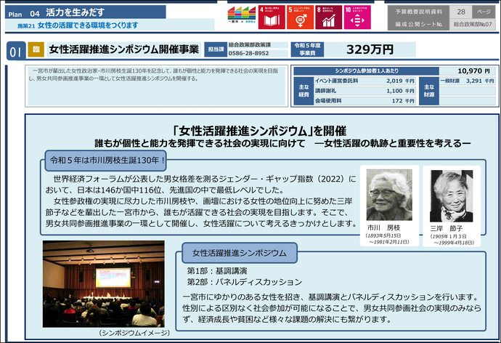Click the yellow 臨 badge icon
This screenshot has height=343, width=501.
(36, 49)
